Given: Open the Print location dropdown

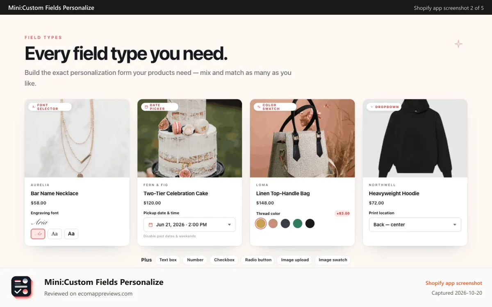Looking at the screenshot, I should [x=415, y=225].
